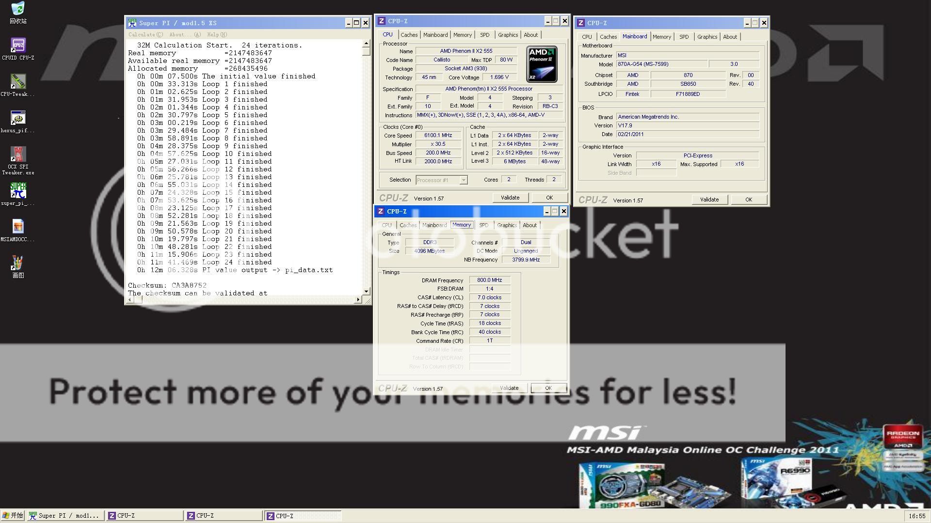Screen dimensions: 931x523
Task: Click Validate in the CPU tab window
Action: (x=510, y=198)
